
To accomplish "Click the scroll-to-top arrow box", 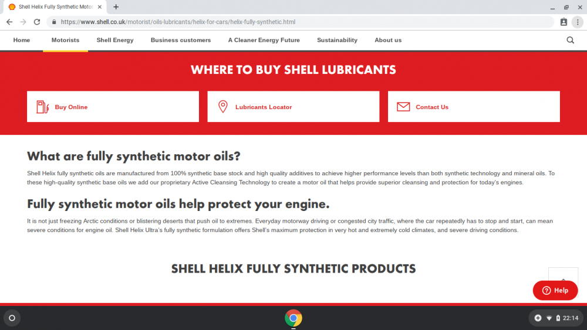I will pos(563,275).
